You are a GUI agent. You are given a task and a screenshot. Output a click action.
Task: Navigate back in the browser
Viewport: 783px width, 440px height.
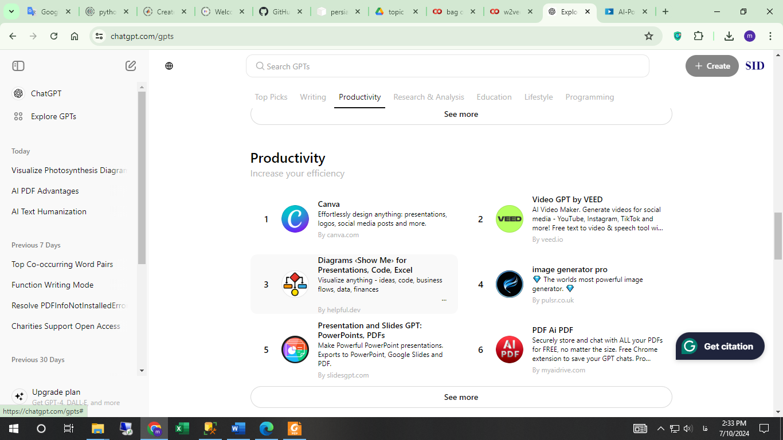point(13,36)
